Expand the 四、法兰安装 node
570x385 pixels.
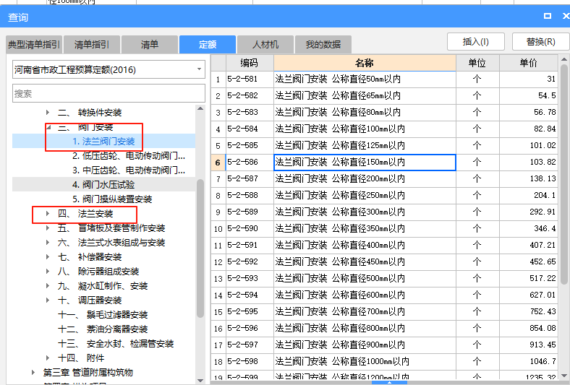(48, 213)
